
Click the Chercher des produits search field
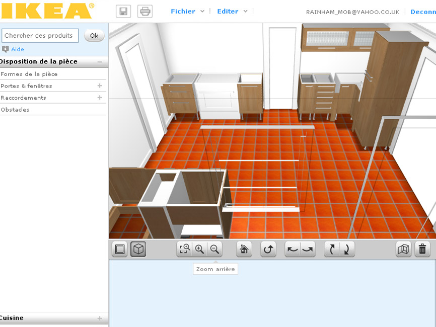(x=40, y=35)
